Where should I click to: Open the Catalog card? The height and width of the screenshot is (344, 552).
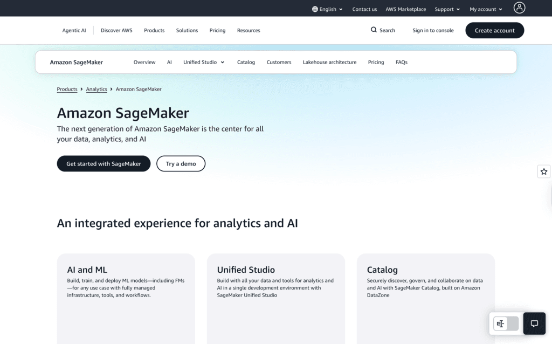pyautogui.click(x=426, y=299)
